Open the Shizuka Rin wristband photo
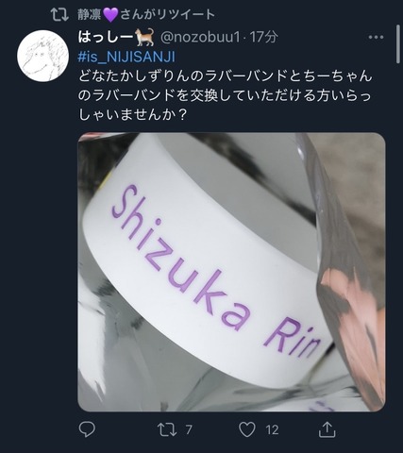This screenshot has width=403, height=453. point(231,272)
